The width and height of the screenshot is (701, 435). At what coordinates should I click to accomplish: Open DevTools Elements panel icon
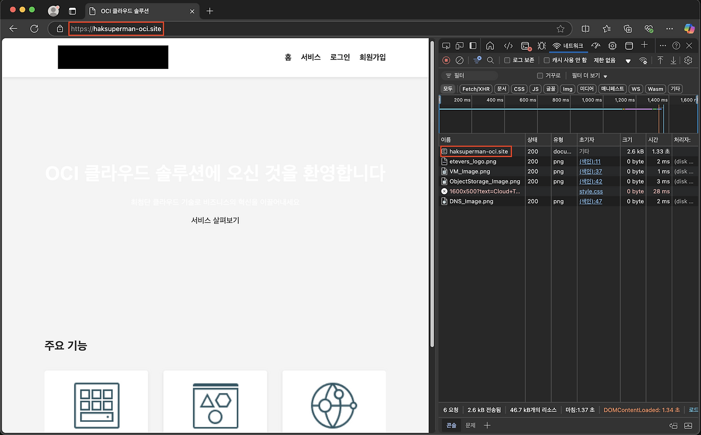508,46
